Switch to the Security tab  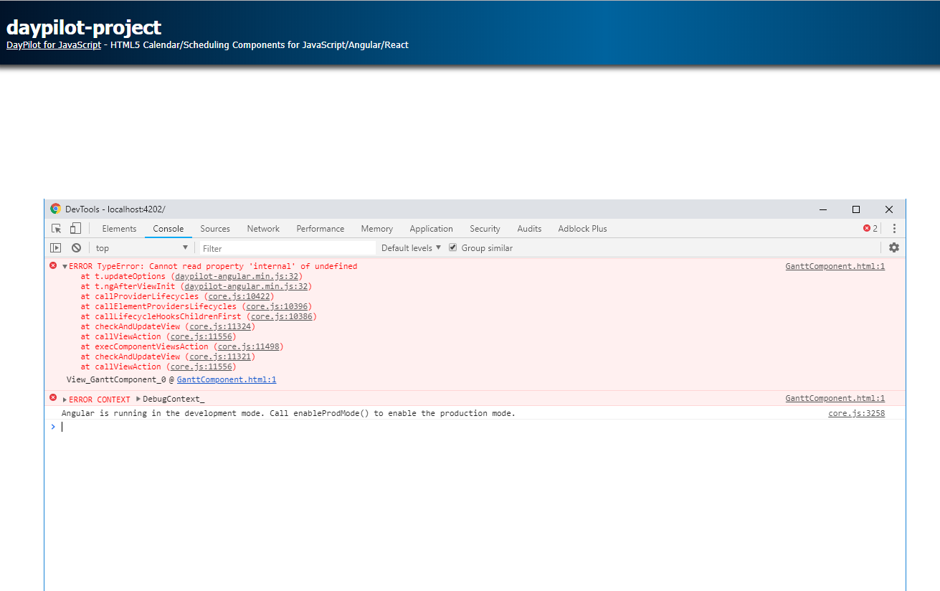click(x=485, y=229)
